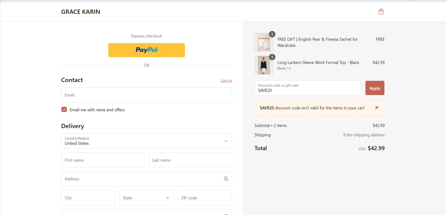This screenshot has height=215, width=447.
Task: Select the Address input field
Action: [147, 179]
